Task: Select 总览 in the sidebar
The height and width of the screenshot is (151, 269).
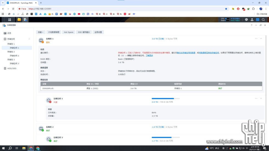Action: [x=17, y=33]
